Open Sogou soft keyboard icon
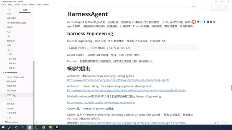The height and width of the screenshot is (130, 232). [x=208, y=22]
